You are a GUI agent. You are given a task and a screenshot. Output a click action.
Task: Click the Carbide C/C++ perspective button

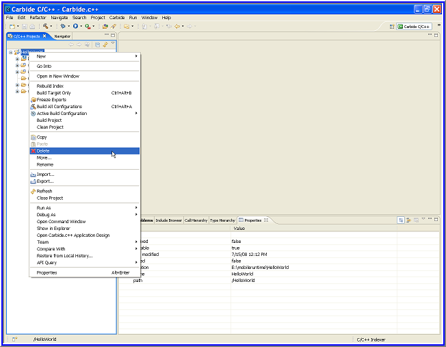413,26
